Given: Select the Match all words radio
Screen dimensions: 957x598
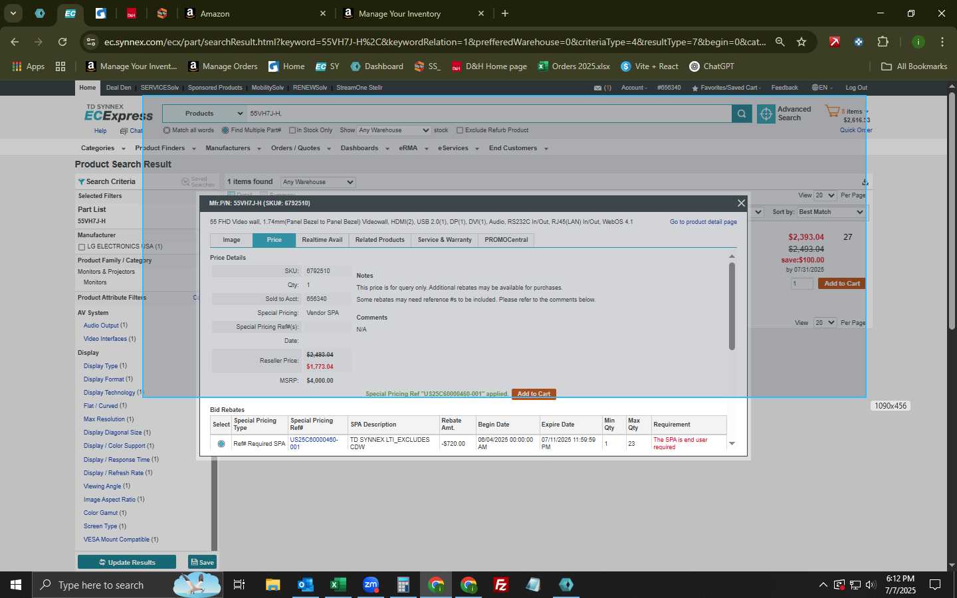Looking at the screenshot, I should click(x=167, y=130).
